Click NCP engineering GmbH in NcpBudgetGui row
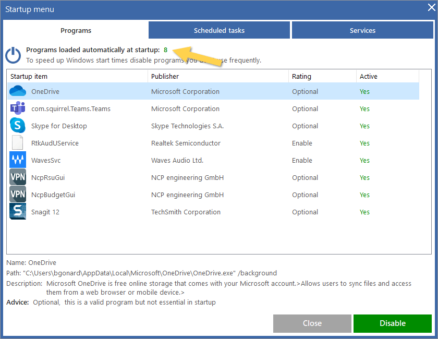The height and width of the screenshot is (339, 438). (187, 195)
